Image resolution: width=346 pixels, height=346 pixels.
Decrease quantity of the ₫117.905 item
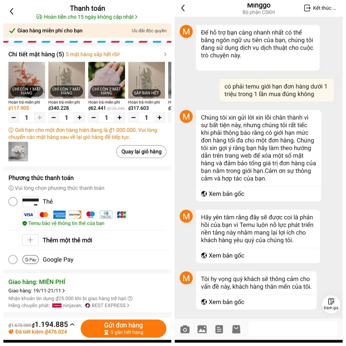(14, 118)
